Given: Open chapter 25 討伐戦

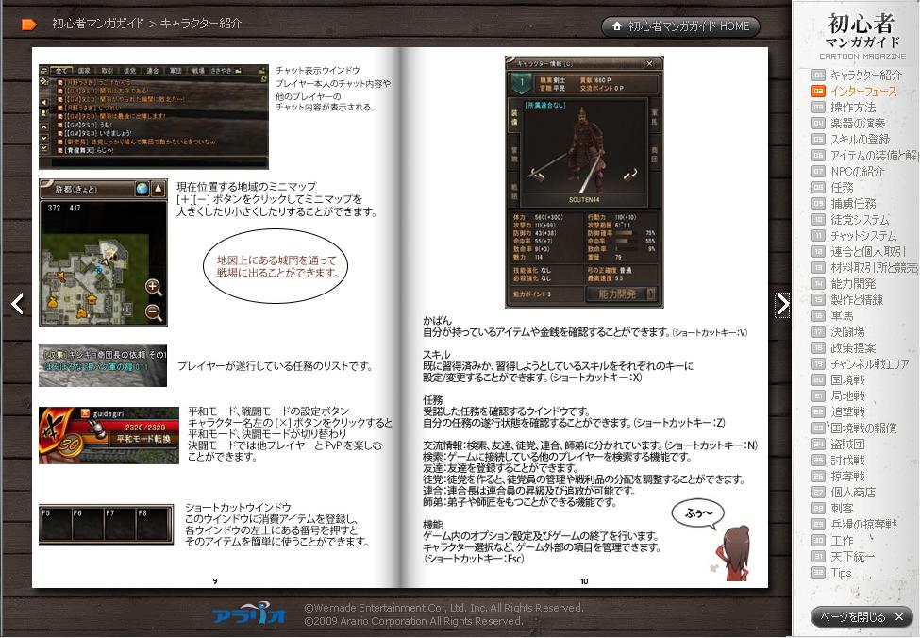Looking at the screenshot, I should (839, 461).
